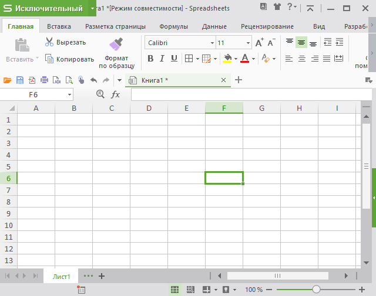Image resolution: width=376 pixels, height=296 pixels.
Task: Toggle top vertical alignment
Action: (x=290, y=42)
